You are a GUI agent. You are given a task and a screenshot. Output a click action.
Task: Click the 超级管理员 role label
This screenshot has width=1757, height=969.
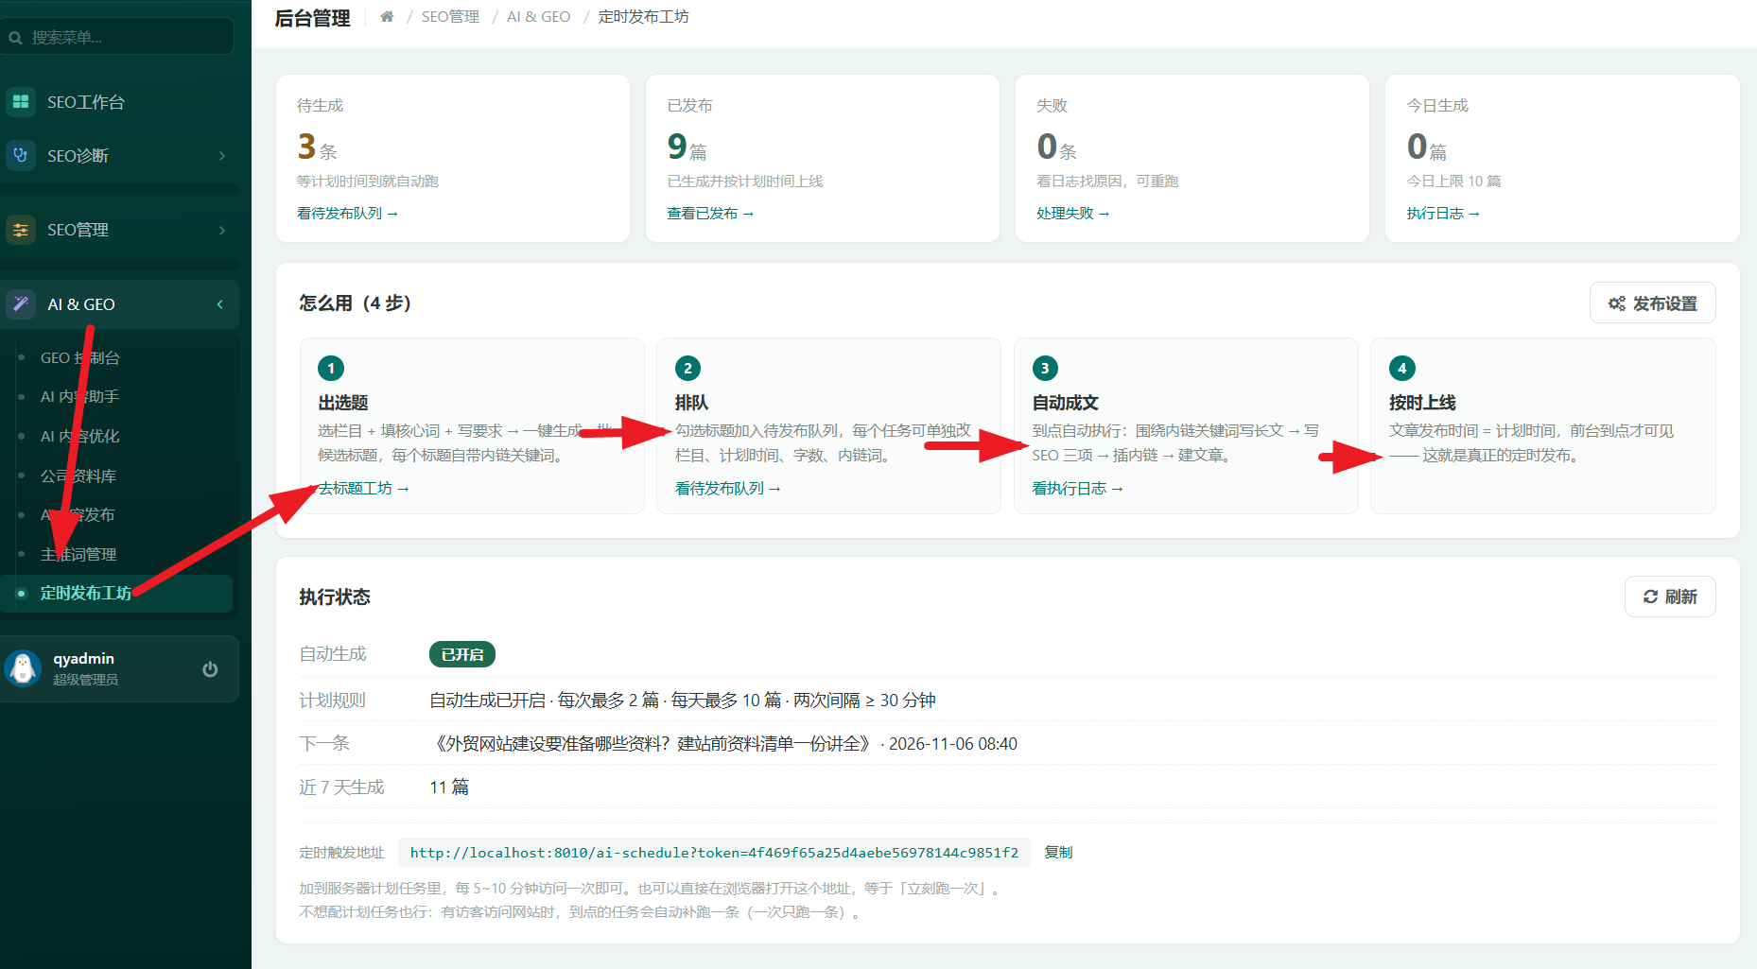pyautogui.click(x=85, y=680)
